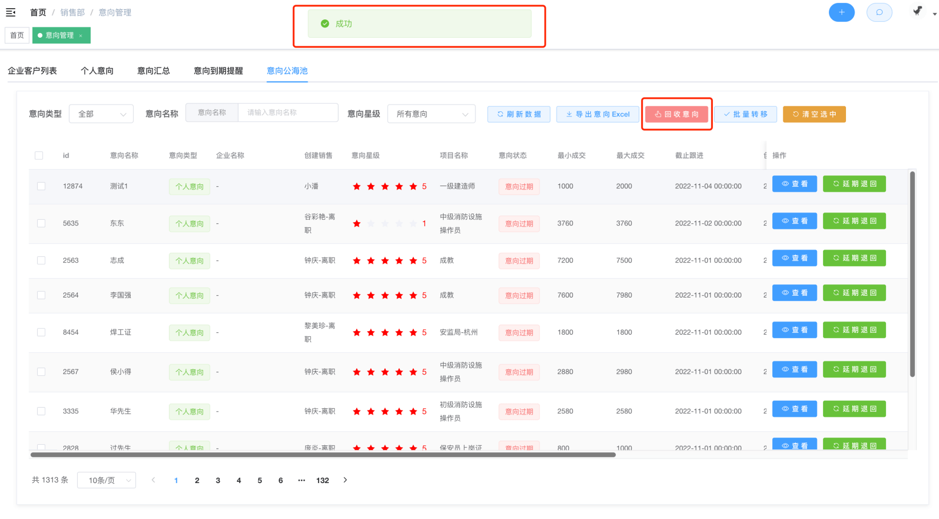This screenshot has height=519, width=939.
Task: Go to the next page with the right arrow
Action: click(x=345, y=480)
